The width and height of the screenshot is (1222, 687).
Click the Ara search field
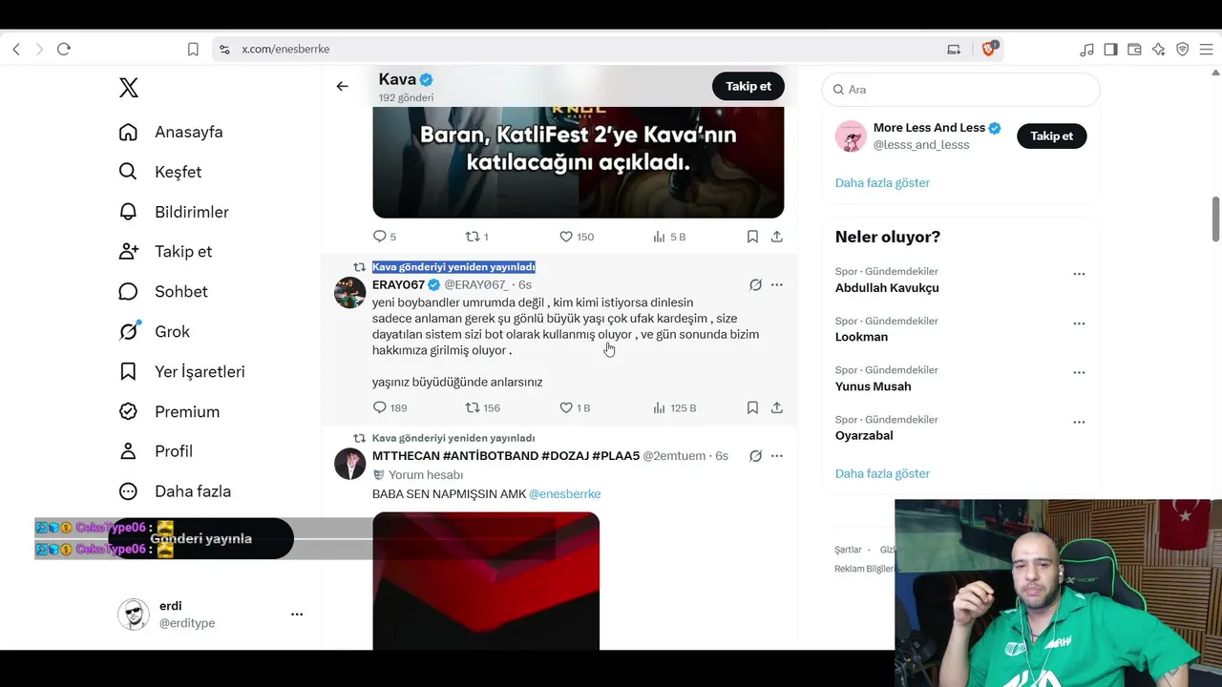point(960,89)
